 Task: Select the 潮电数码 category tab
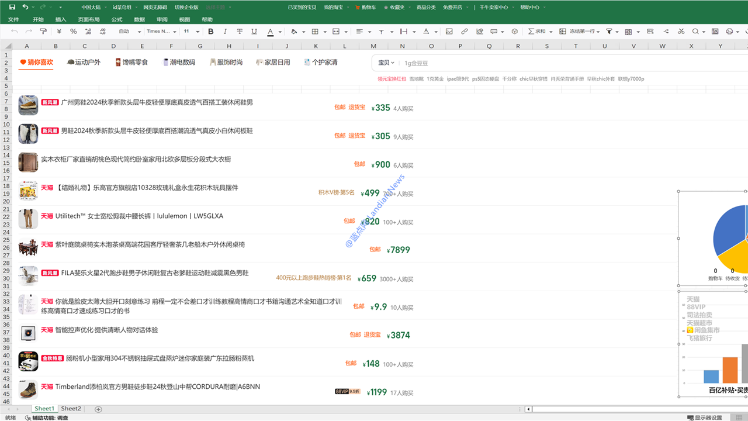click(x=179, y=62)
